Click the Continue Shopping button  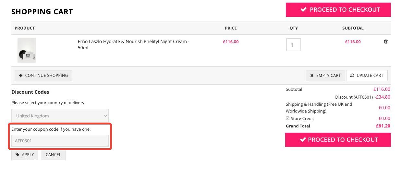43,76
